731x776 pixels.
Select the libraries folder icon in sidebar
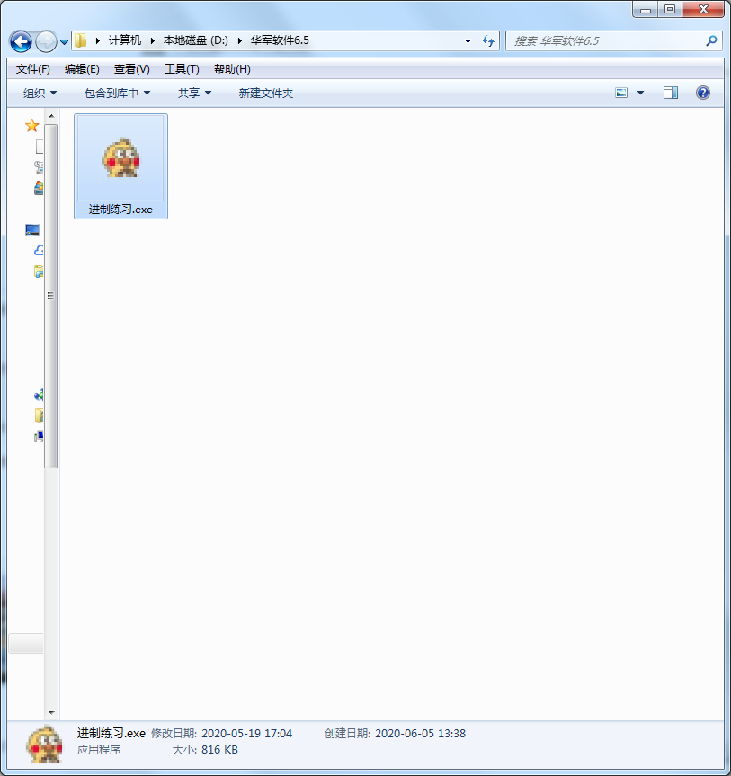point(39,272)
